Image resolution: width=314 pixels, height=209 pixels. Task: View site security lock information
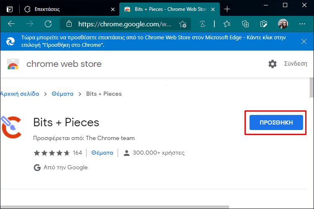(69, 24)
